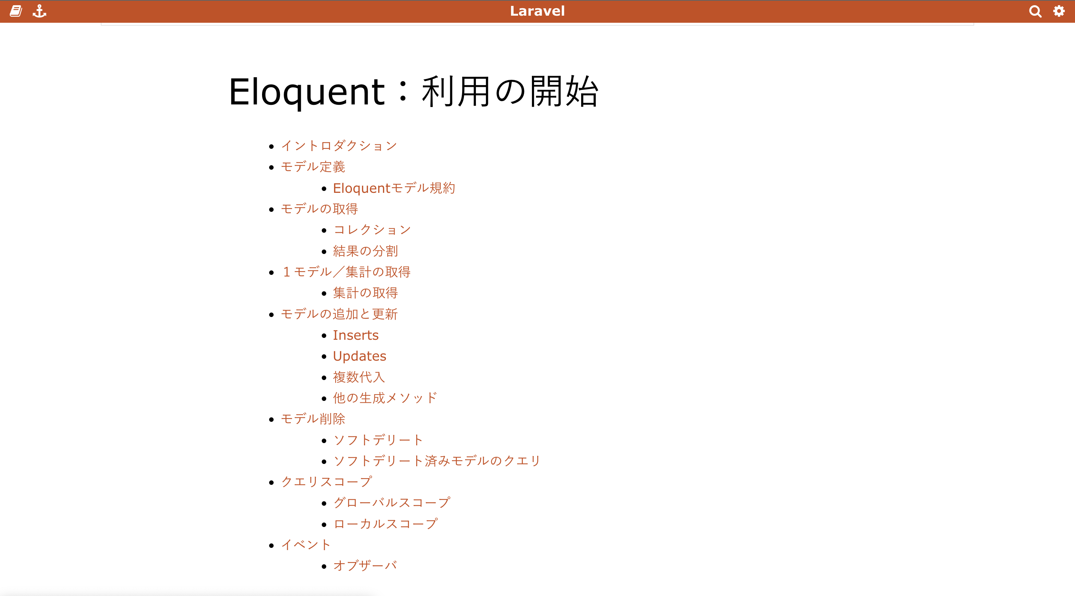Open the 結果の分割 link

pyautogui.click(x=365, y=251)
